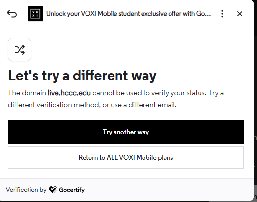Click the phrase use a different email

coord(143,105)
